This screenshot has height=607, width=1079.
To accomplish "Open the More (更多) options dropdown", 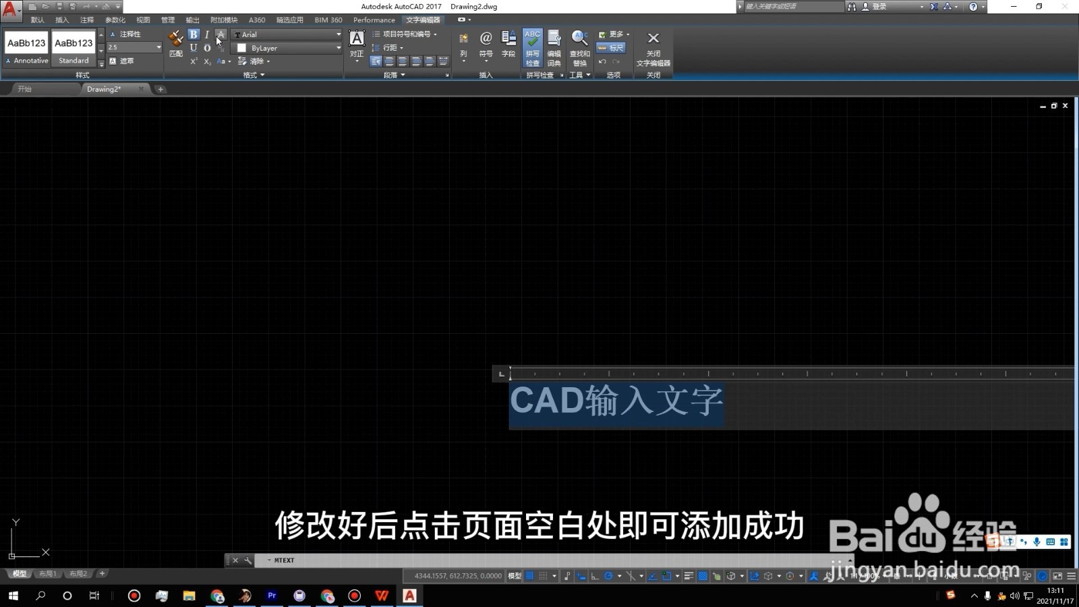I will tap(614, 34).
